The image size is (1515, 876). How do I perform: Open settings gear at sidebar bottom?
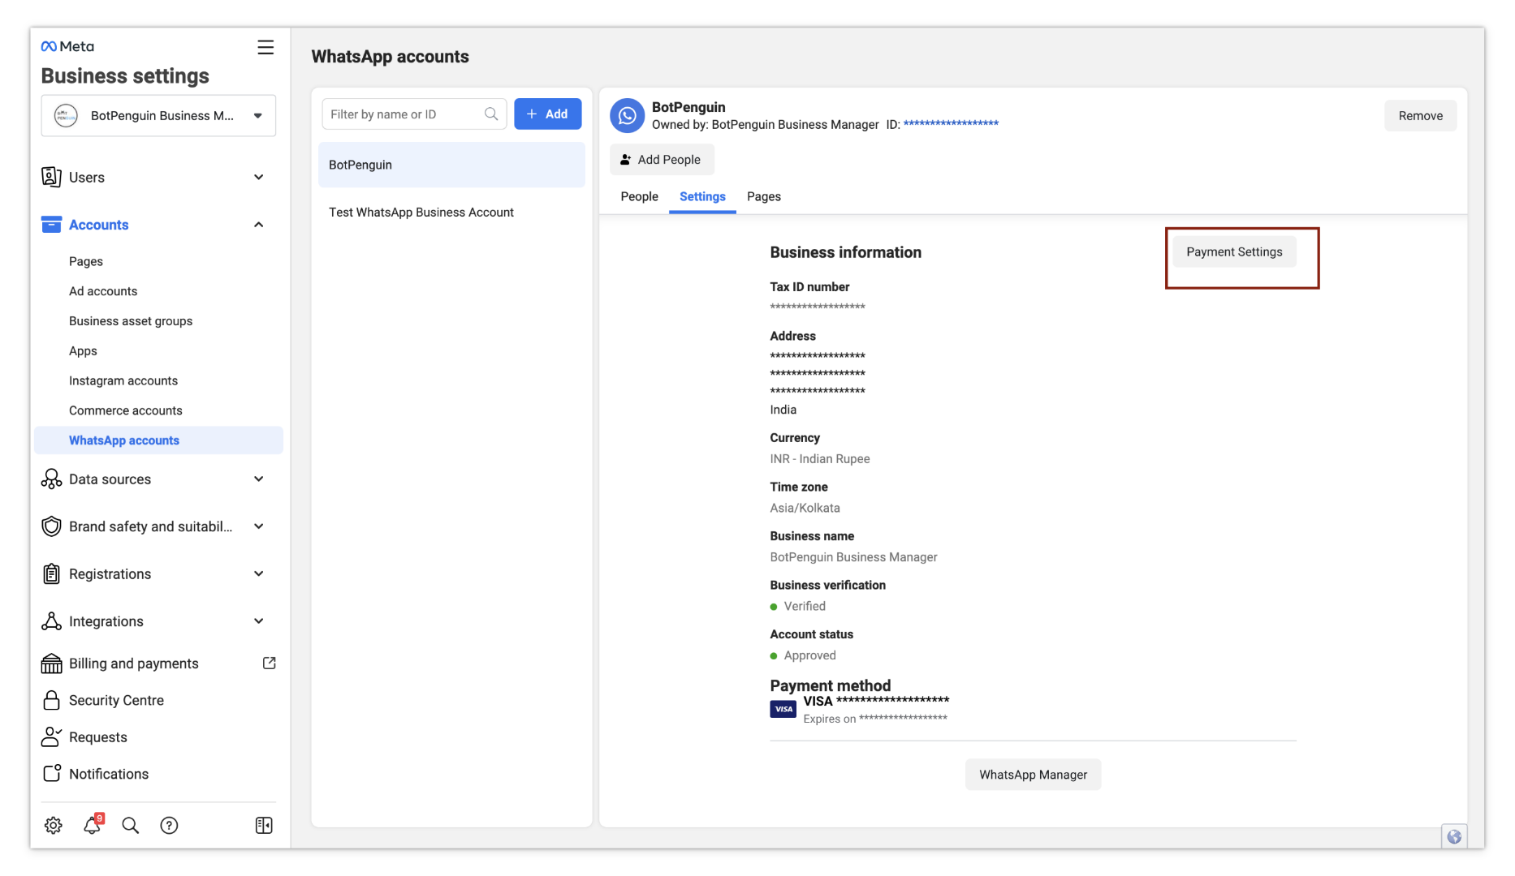click(x=54, y=825)
